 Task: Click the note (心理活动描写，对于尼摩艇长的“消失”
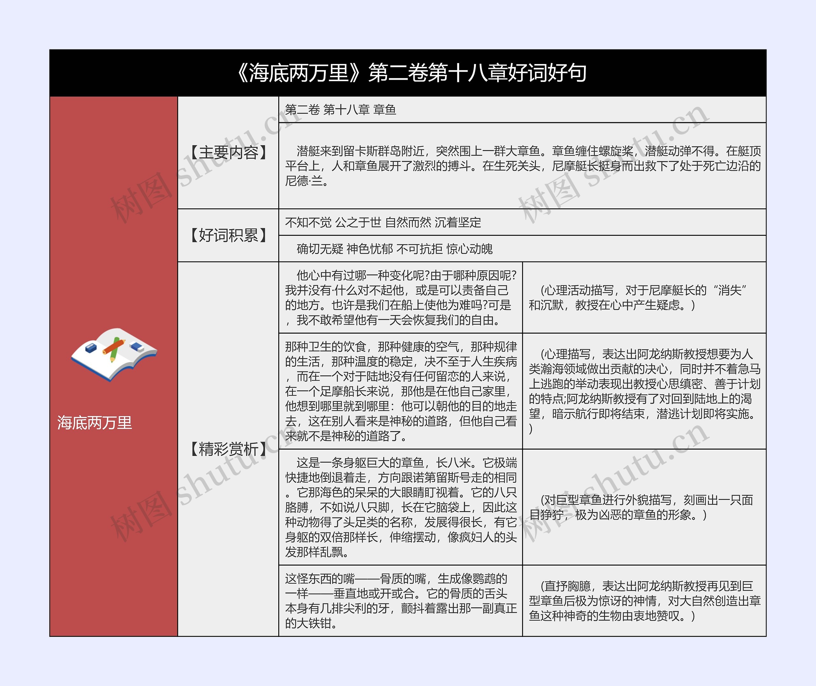tap(644, 298)
